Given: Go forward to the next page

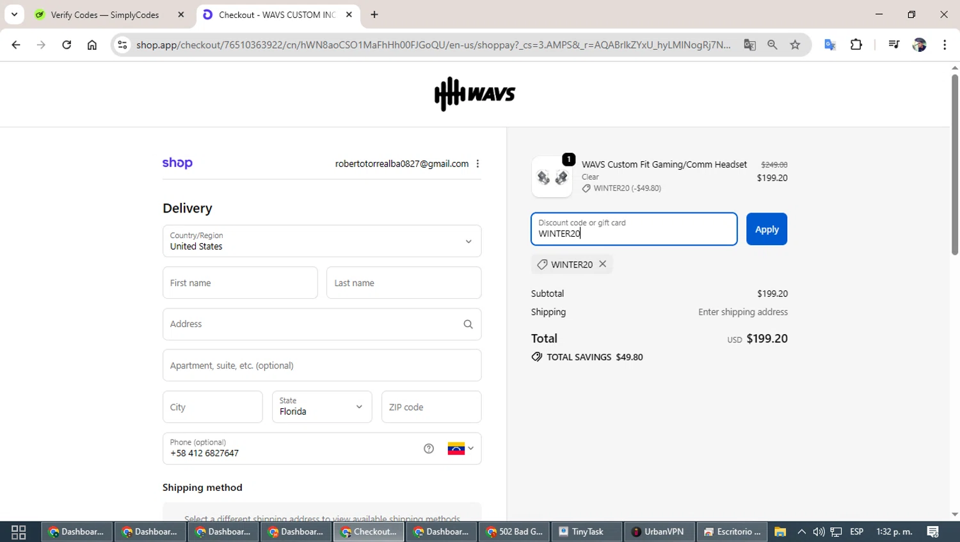Looking at the screenshot, I should coord(41,45).
